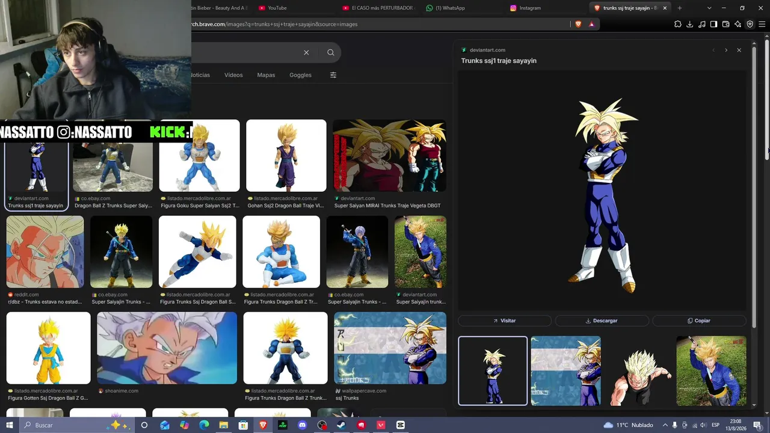Click the address bar URL field
Viewport: 770px width, 433px height.
click(379, 24)
